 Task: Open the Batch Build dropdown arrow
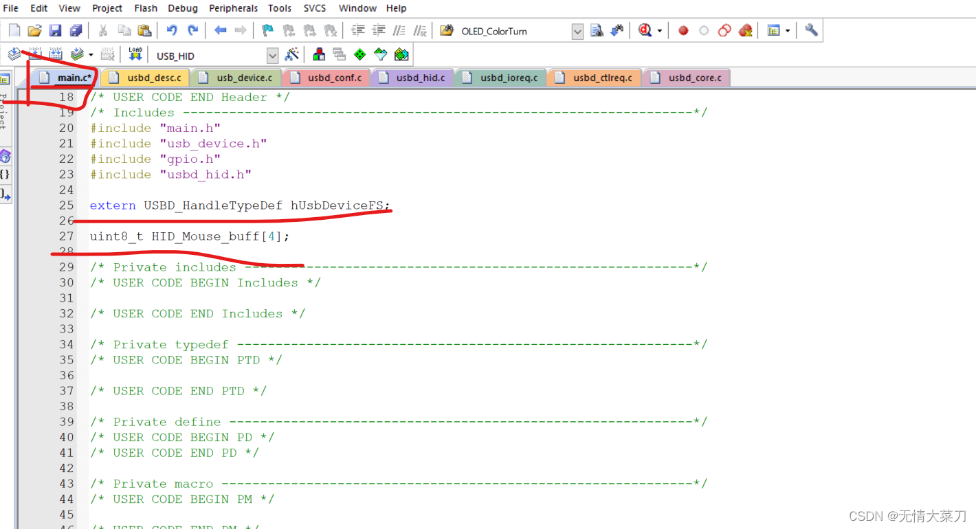(91, 54)
